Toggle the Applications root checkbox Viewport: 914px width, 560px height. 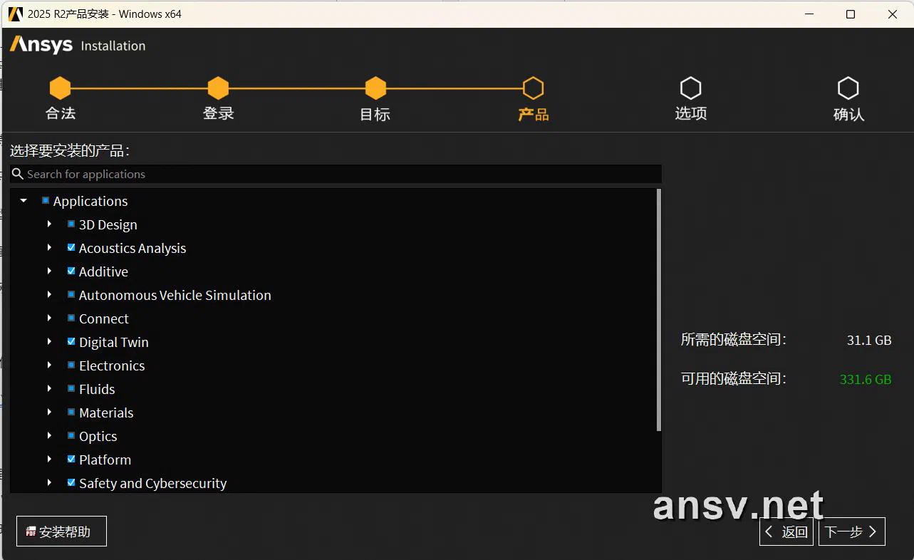pyautogui.click(x=46, y=201)
